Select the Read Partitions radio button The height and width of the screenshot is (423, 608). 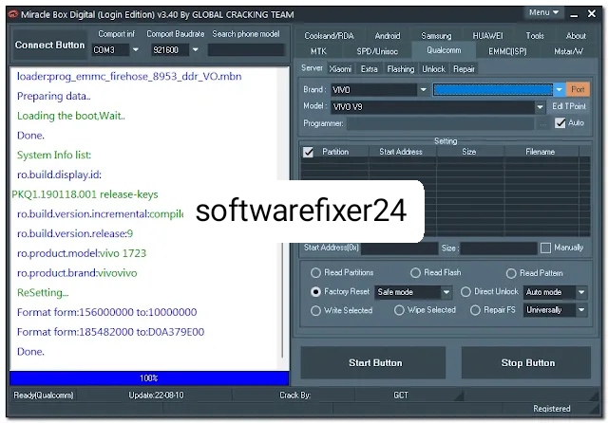[315, 273]
